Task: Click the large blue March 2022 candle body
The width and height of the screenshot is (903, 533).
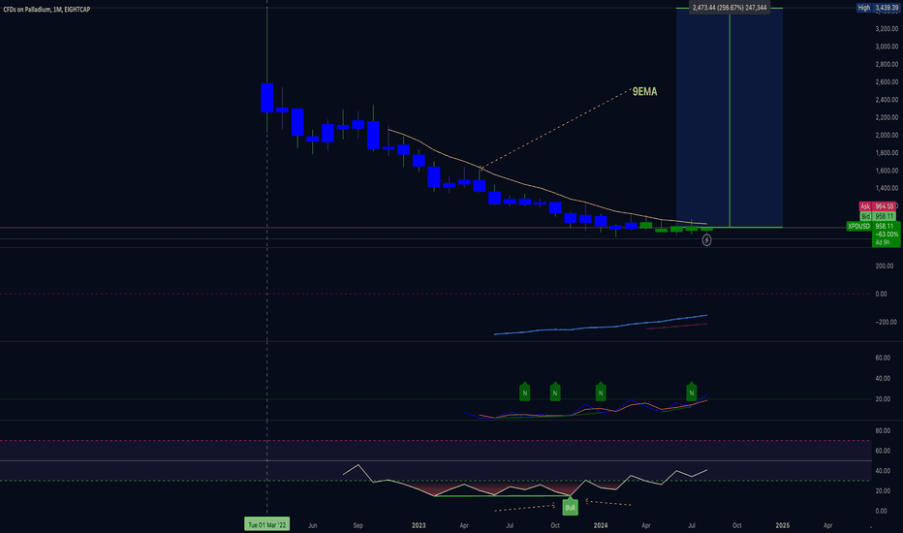Action: 266,97
